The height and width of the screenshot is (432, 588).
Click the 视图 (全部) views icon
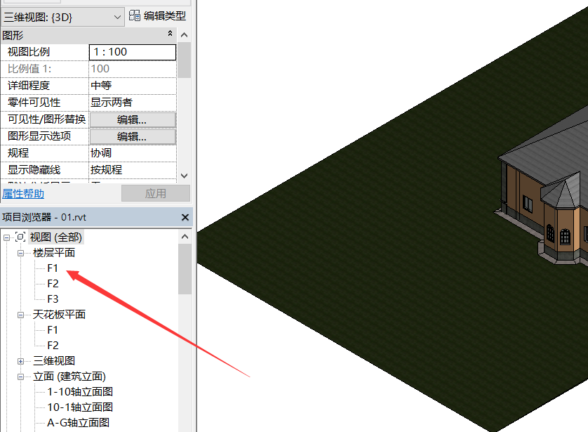tap(20, 237)
